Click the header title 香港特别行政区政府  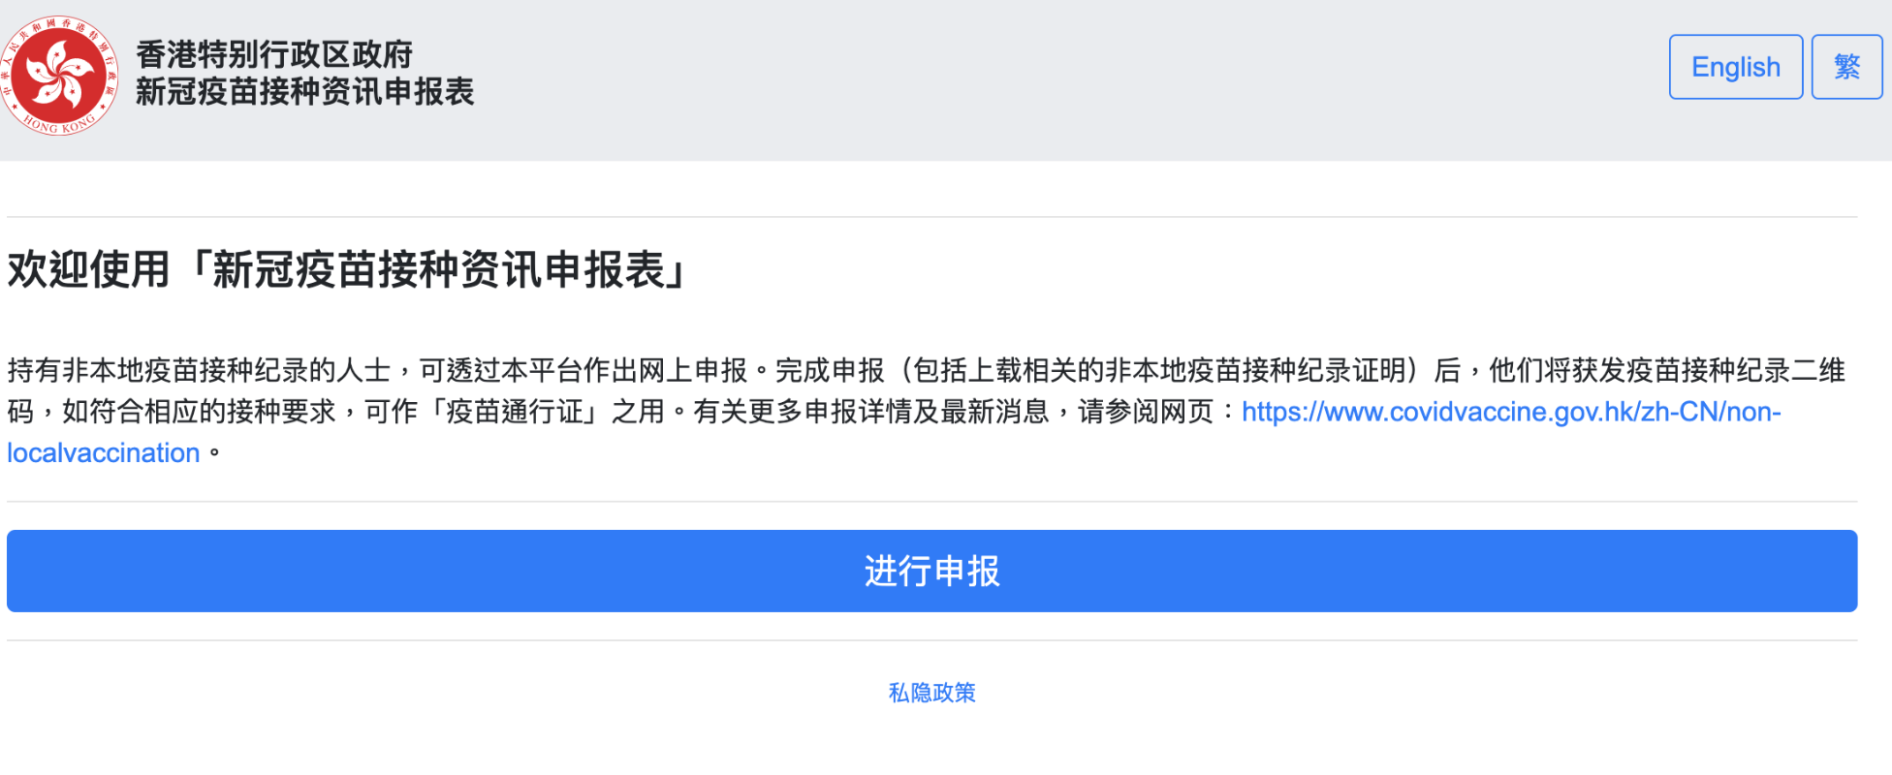pyautogui.click(x=274, y=54)
